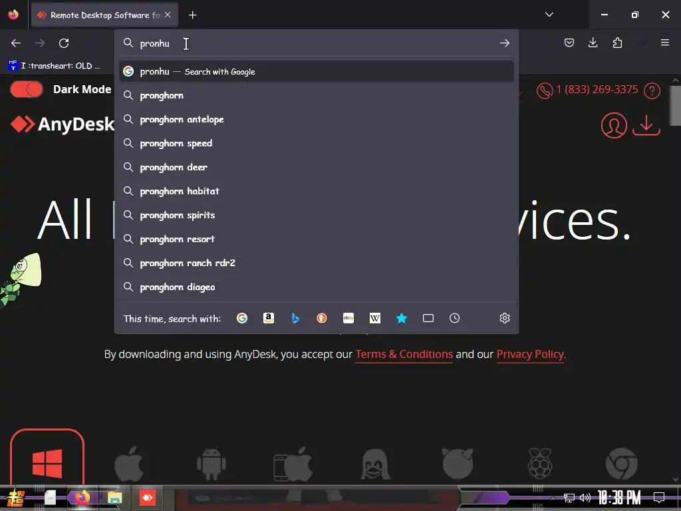This screenshot has width=681, height=511.
Task: Select the Raspberry Pi platform icon
Action: [x=540, y=463]
